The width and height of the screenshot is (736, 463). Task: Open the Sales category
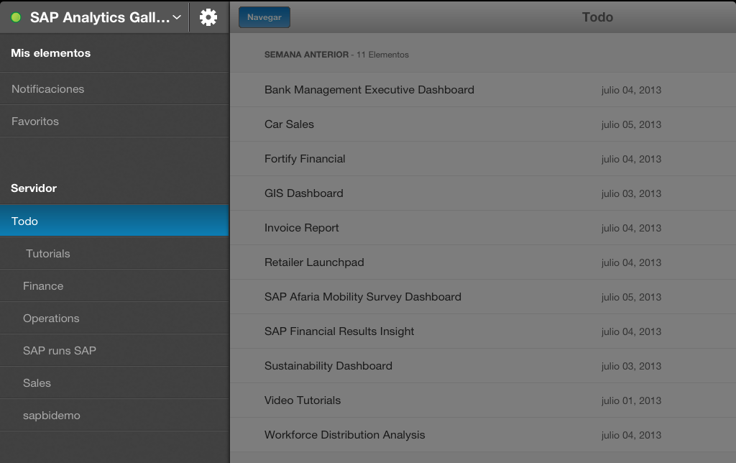tap(37, 383)
